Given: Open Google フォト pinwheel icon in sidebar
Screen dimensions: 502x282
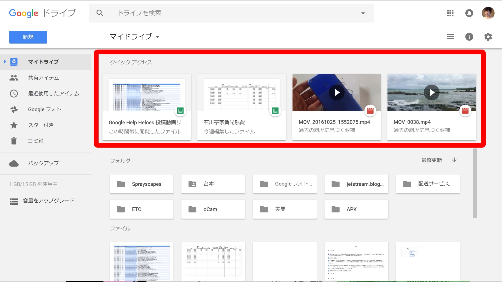Looking at the screenshot, I should pyautogui.click(x=14, y=109).
